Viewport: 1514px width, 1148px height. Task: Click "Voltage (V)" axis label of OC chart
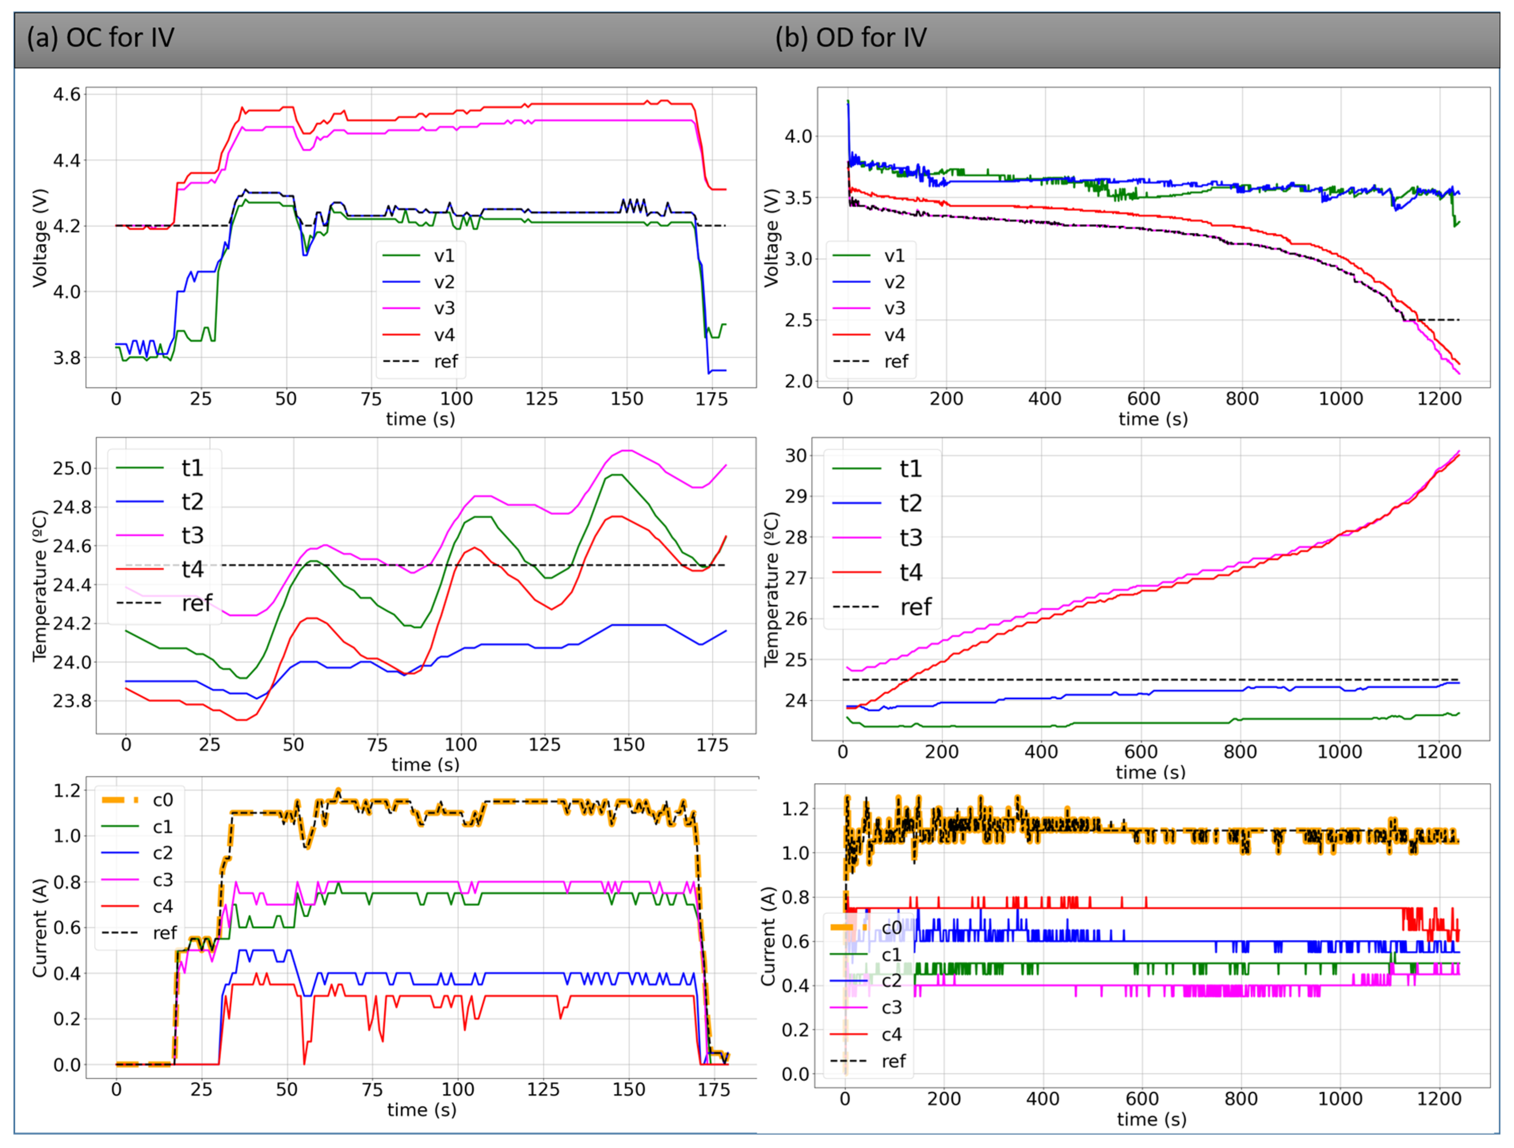(x=40, y=238)
